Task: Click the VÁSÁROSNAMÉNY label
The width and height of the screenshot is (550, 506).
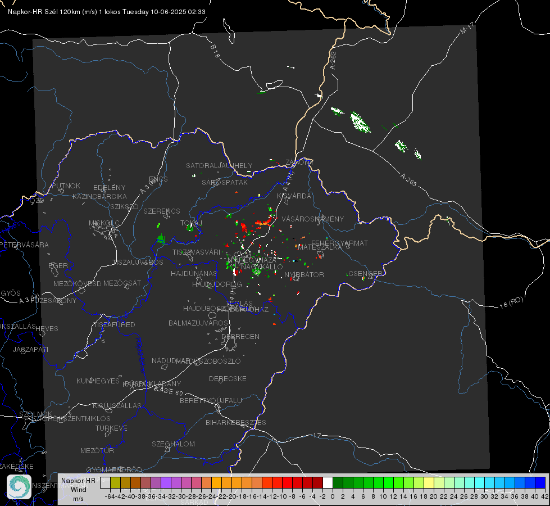Action: point(313,219)
